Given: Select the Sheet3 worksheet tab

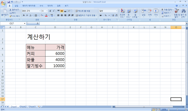Looking at the screenshot, I should [32, 107].
